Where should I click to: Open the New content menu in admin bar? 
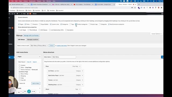pos(23,14)
